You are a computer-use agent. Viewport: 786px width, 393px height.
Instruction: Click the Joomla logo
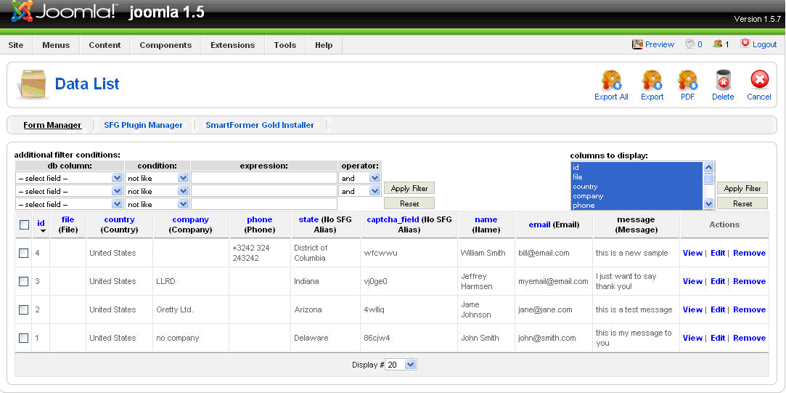[64, 12]
